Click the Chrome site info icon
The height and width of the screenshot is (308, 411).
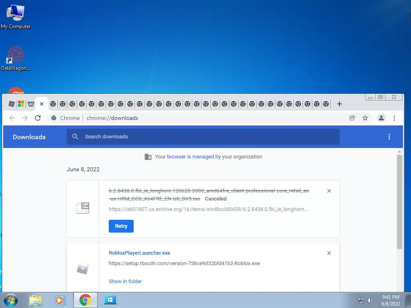(x=54, y=118)
